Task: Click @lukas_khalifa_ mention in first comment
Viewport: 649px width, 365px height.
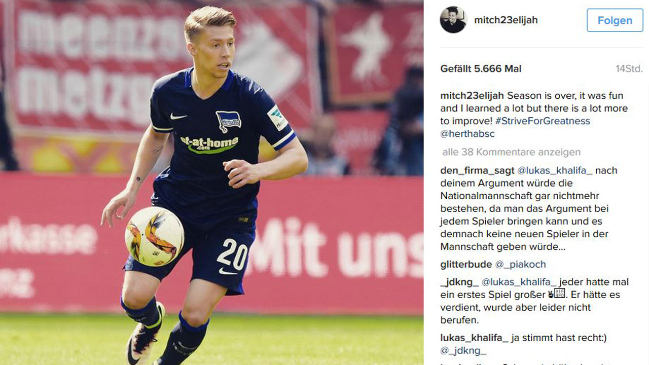Action: click(x=555, y=170)
